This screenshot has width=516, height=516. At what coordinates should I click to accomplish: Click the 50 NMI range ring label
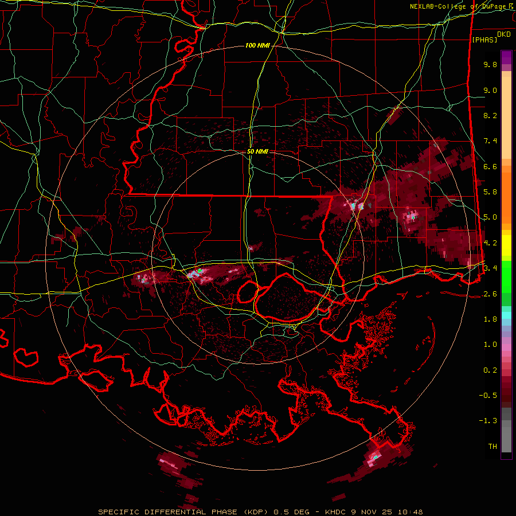(x=257, y=152)
